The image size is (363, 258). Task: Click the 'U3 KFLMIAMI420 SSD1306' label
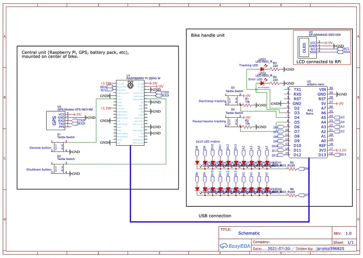click(x=325, y=34)
